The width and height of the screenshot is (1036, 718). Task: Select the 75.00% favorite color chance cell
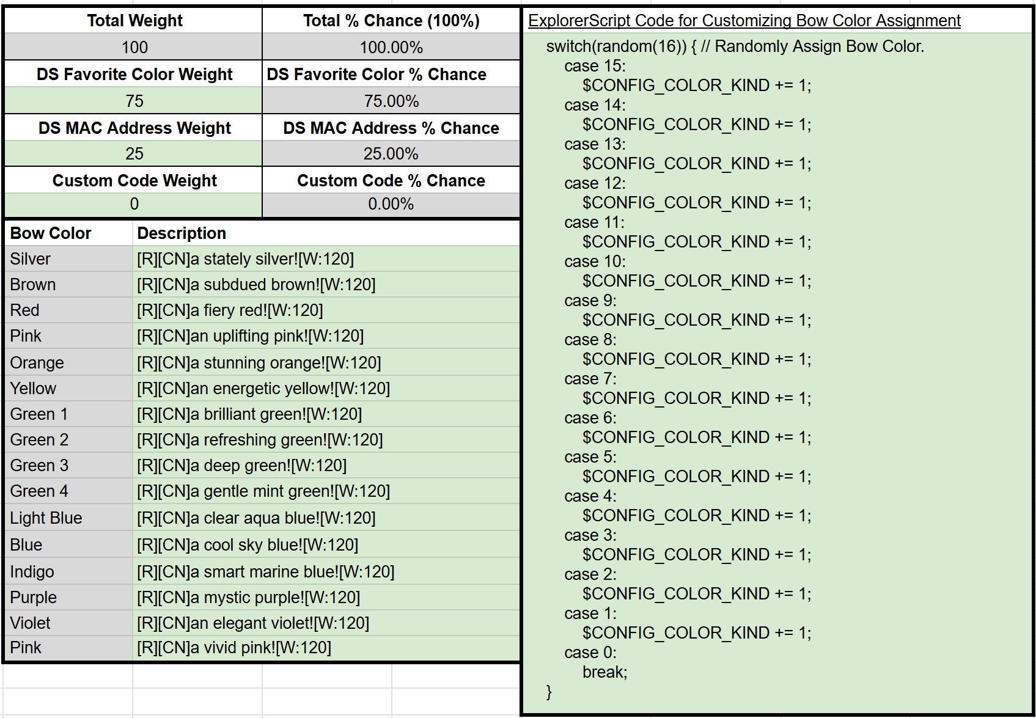[391, 101]
